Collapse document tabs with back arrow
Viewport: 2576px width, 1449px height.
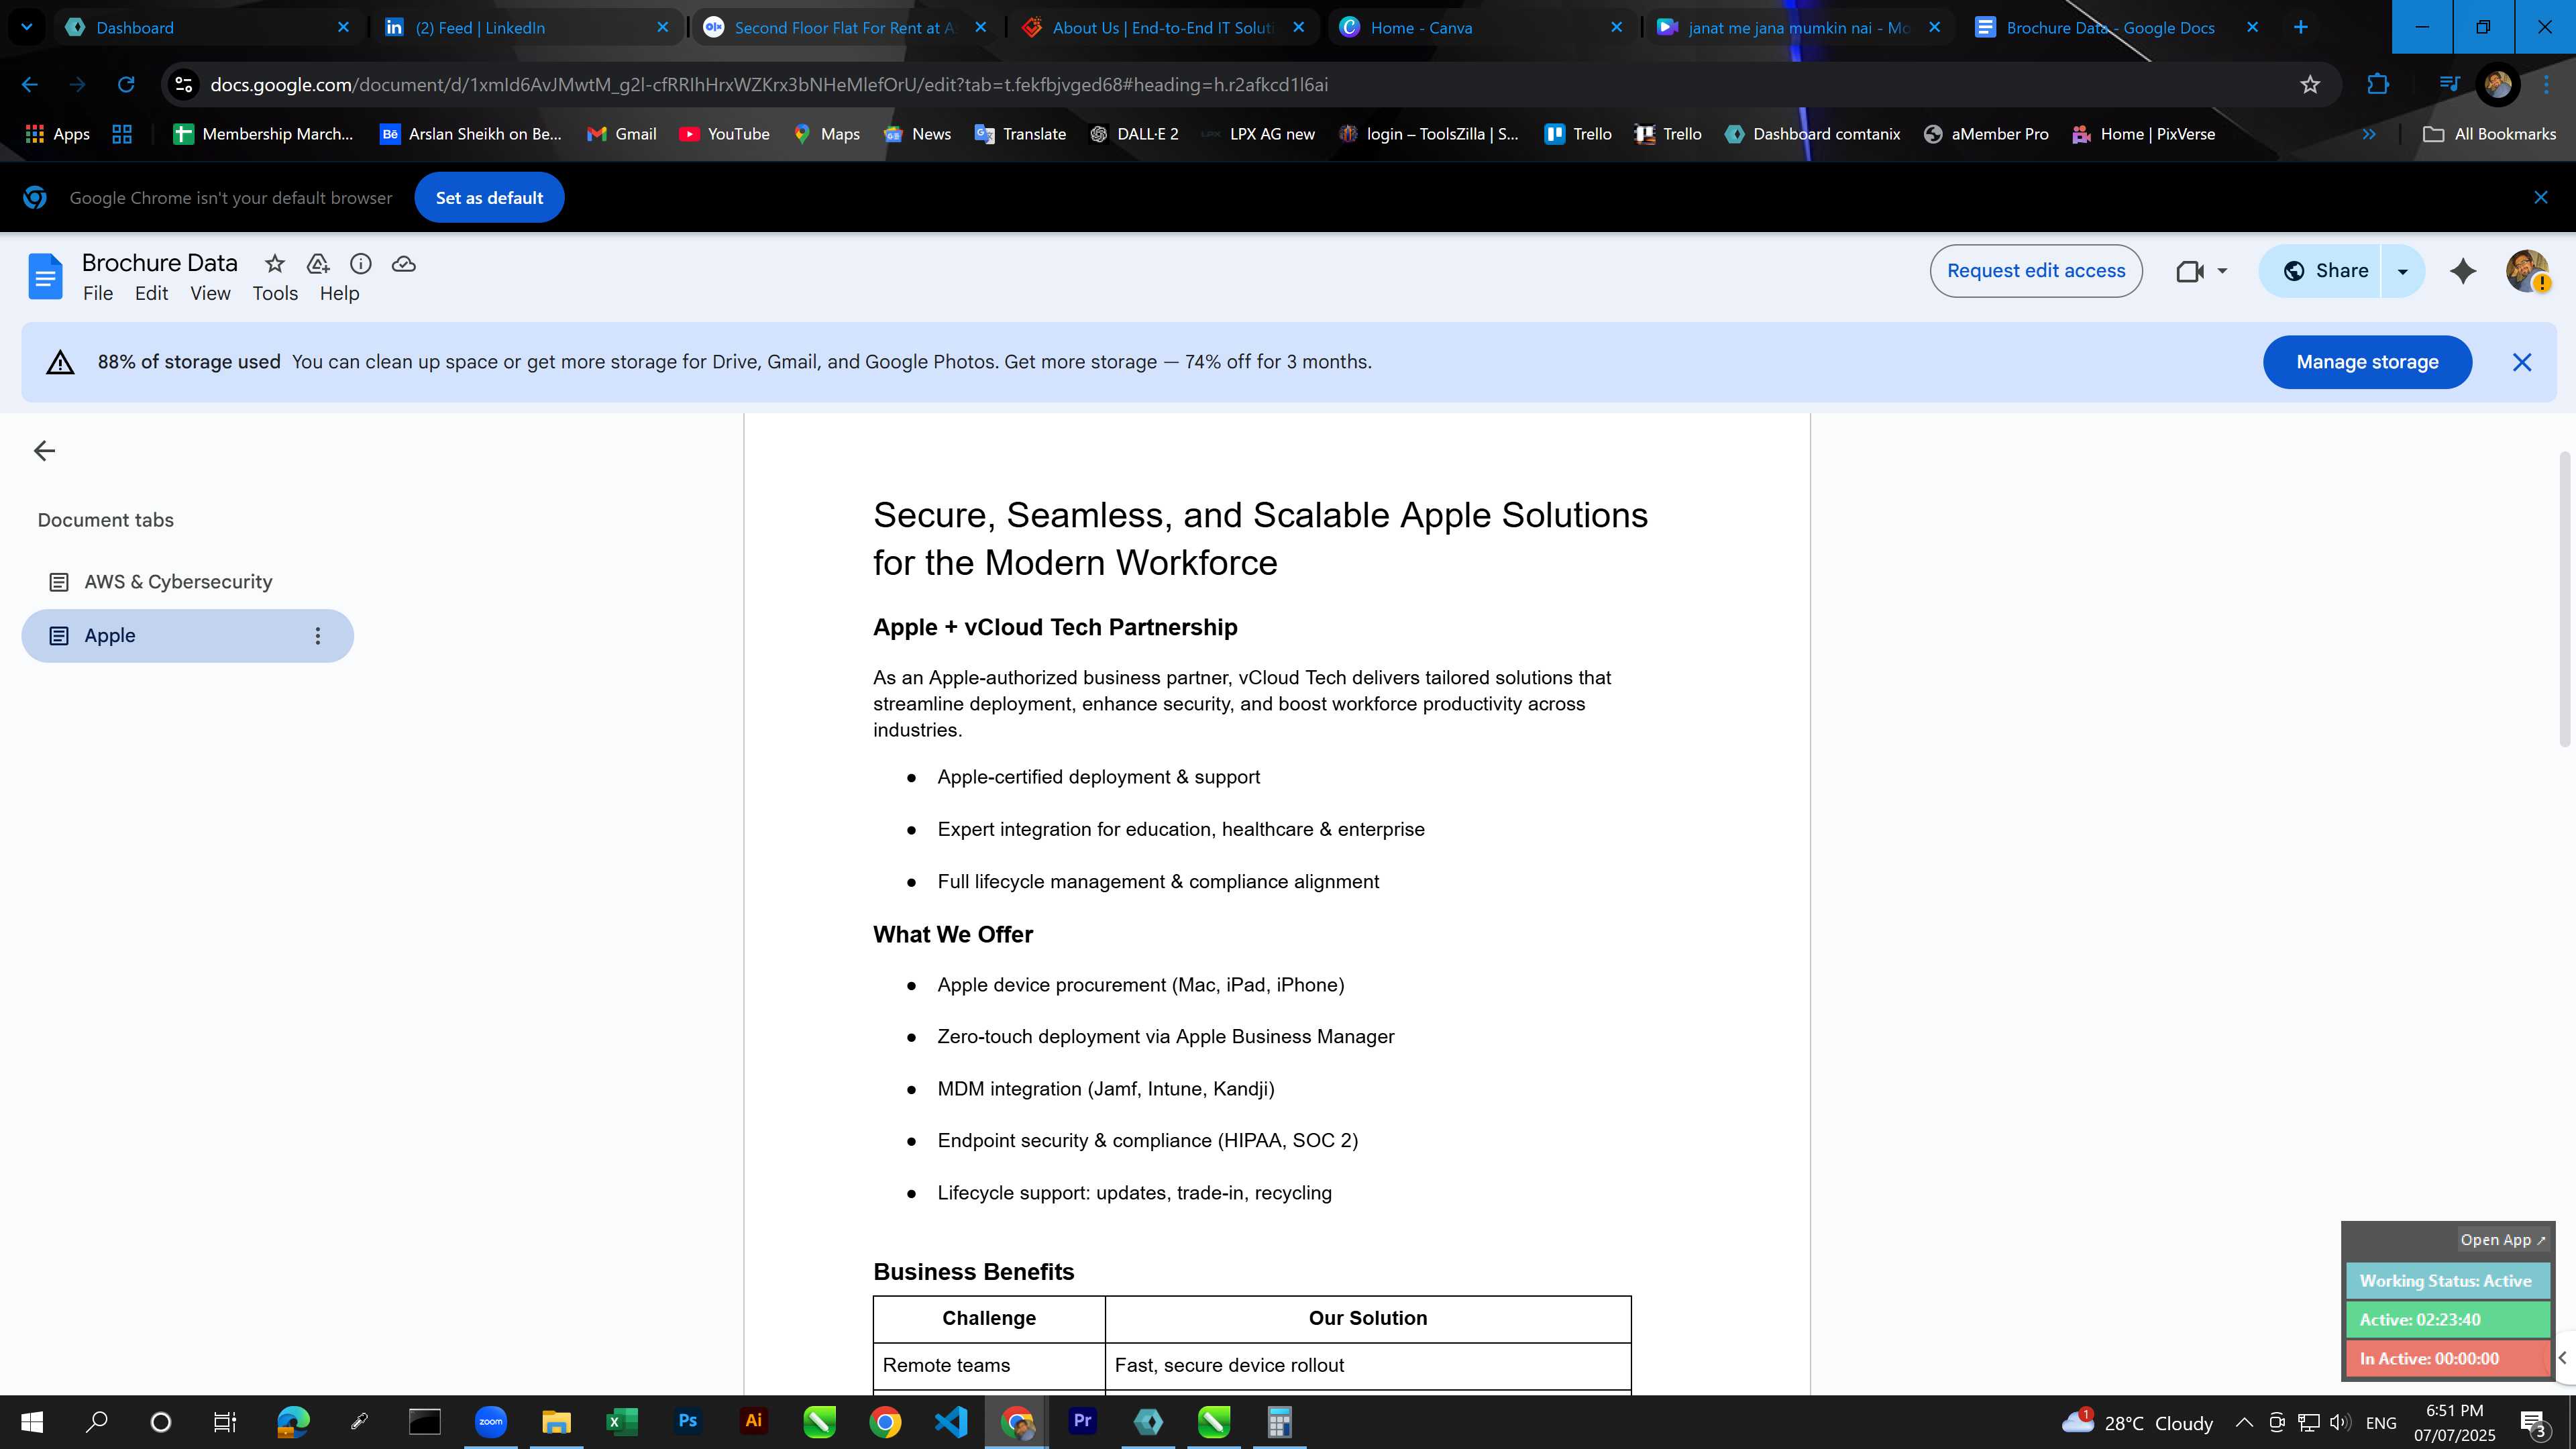[x=44, y=451]
